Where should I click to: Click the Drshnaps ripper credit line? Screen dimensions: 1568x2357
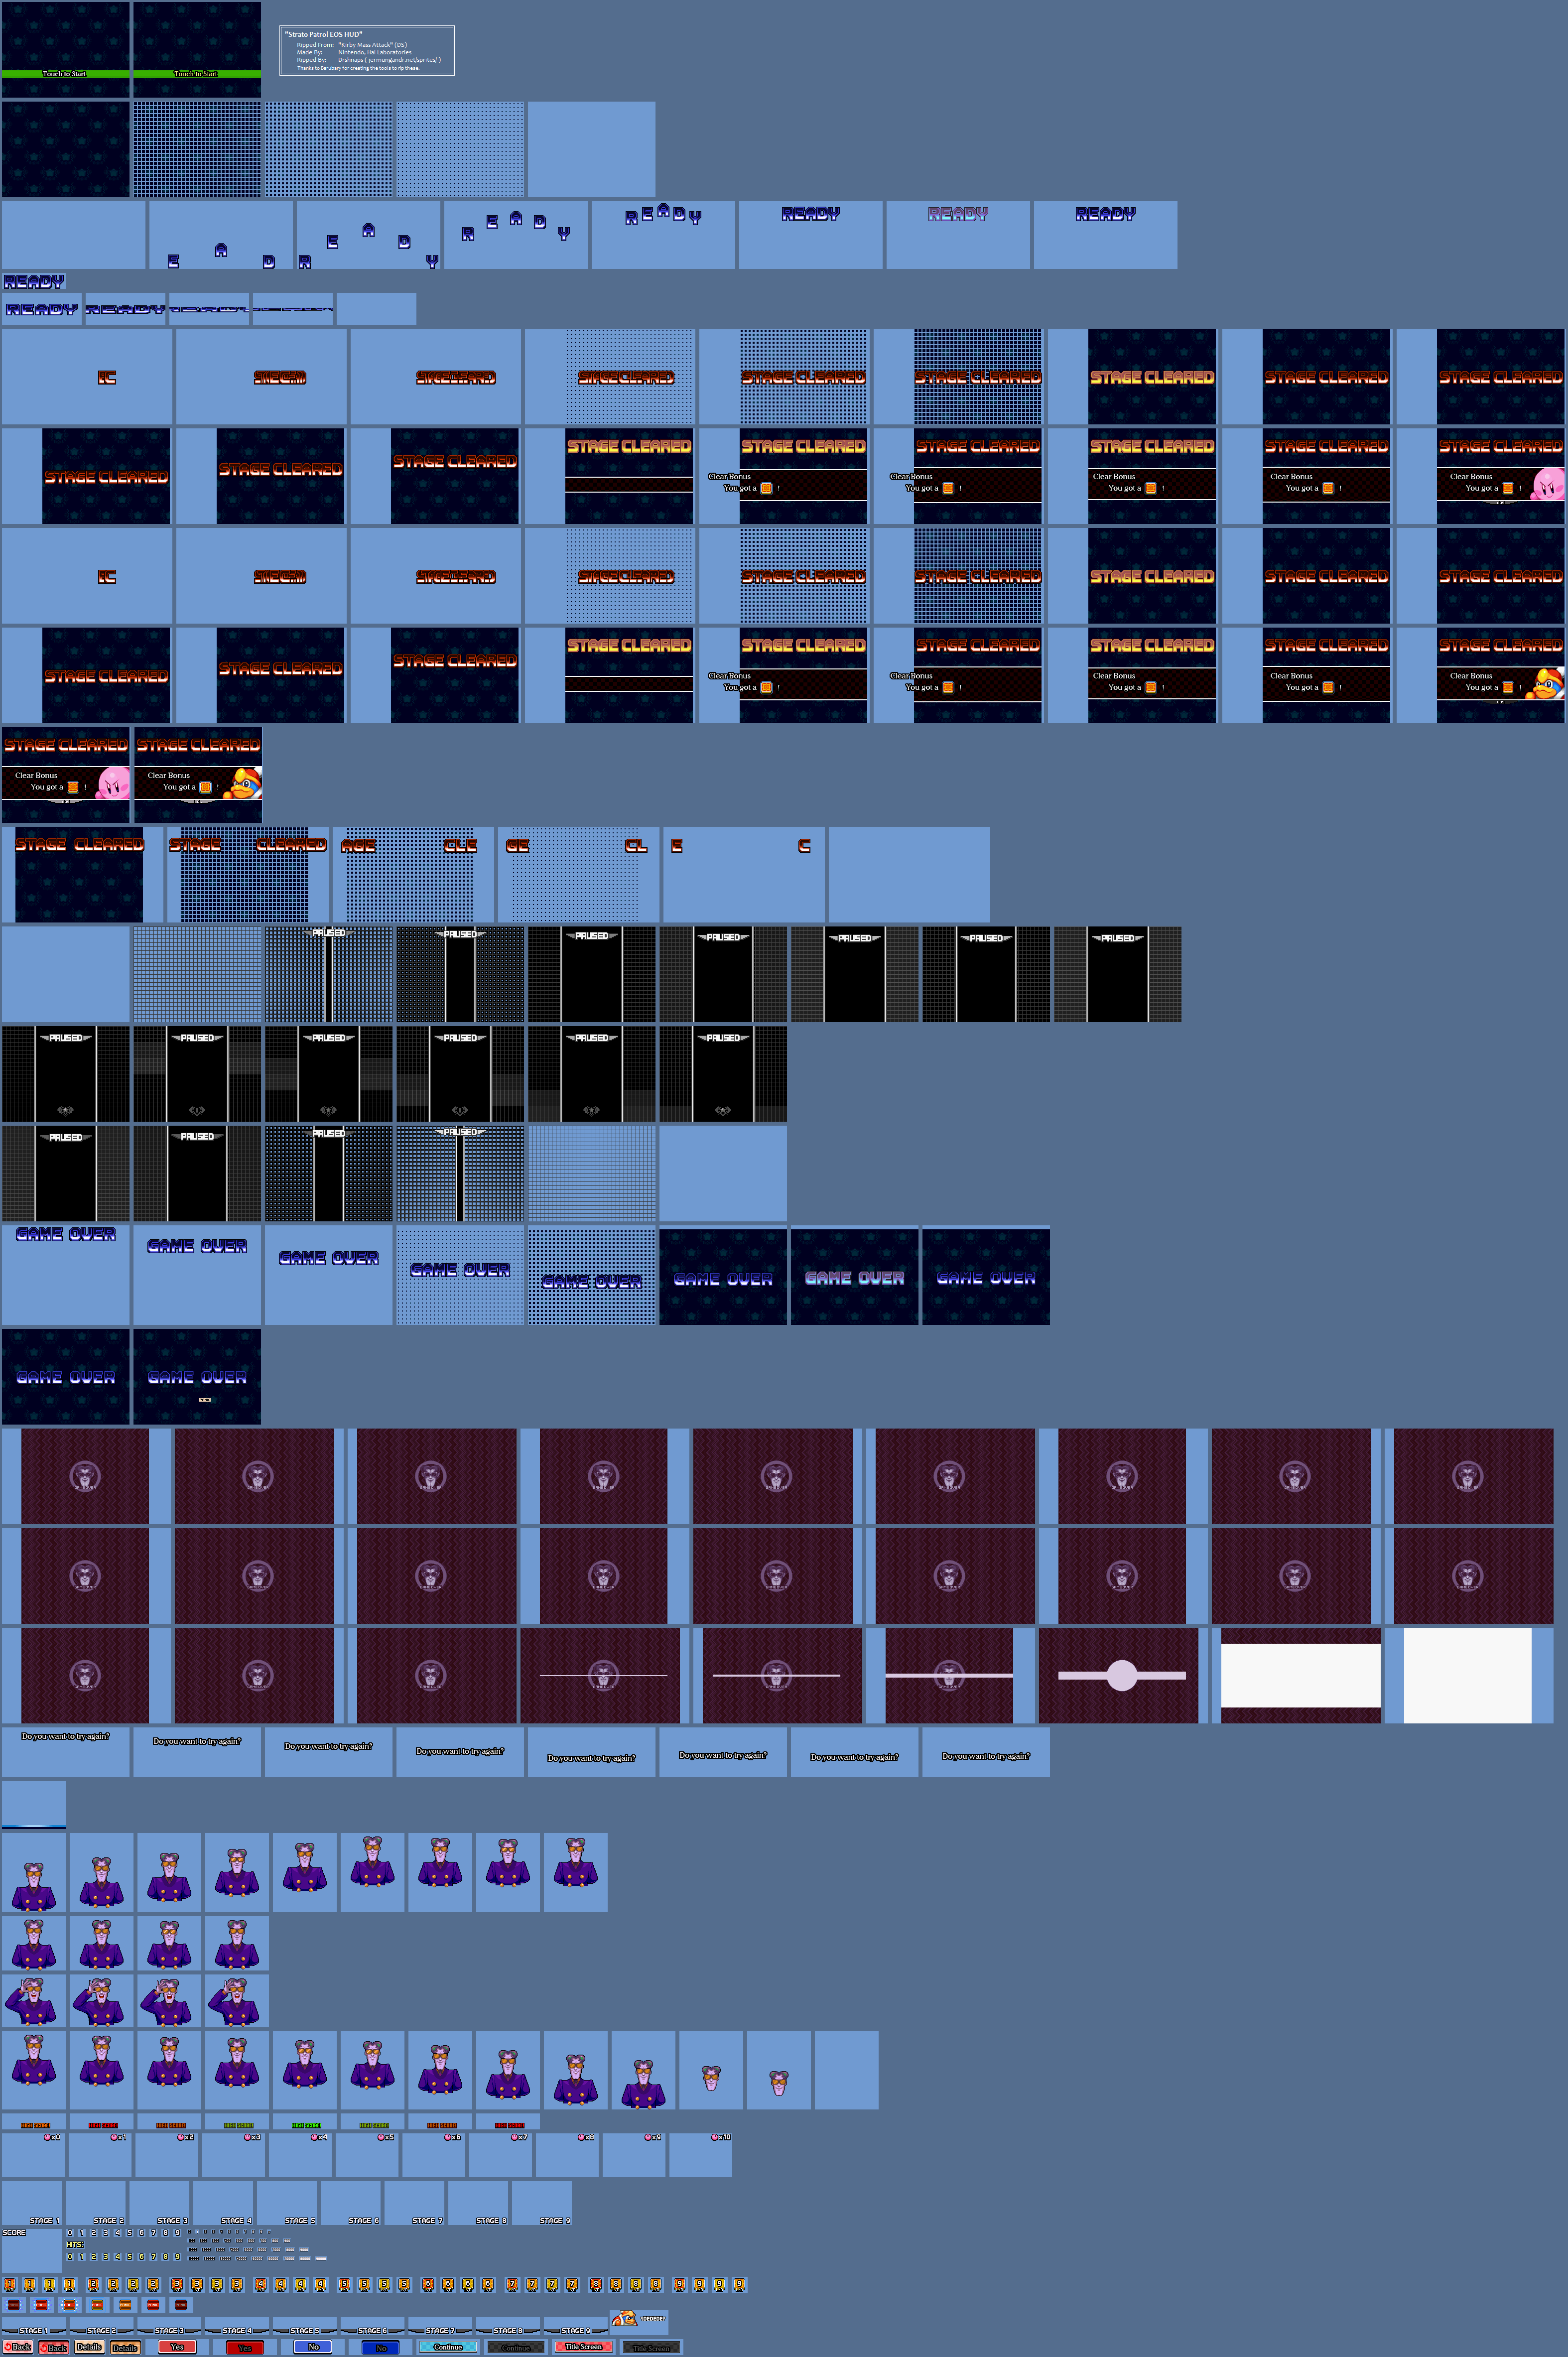click(389, 60)
